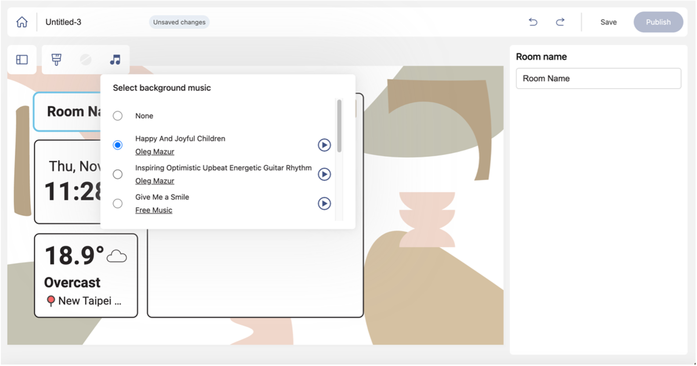The height and width of the screenshot is (366, 697).
Task: Undo the last change
Action: (533, 22)
